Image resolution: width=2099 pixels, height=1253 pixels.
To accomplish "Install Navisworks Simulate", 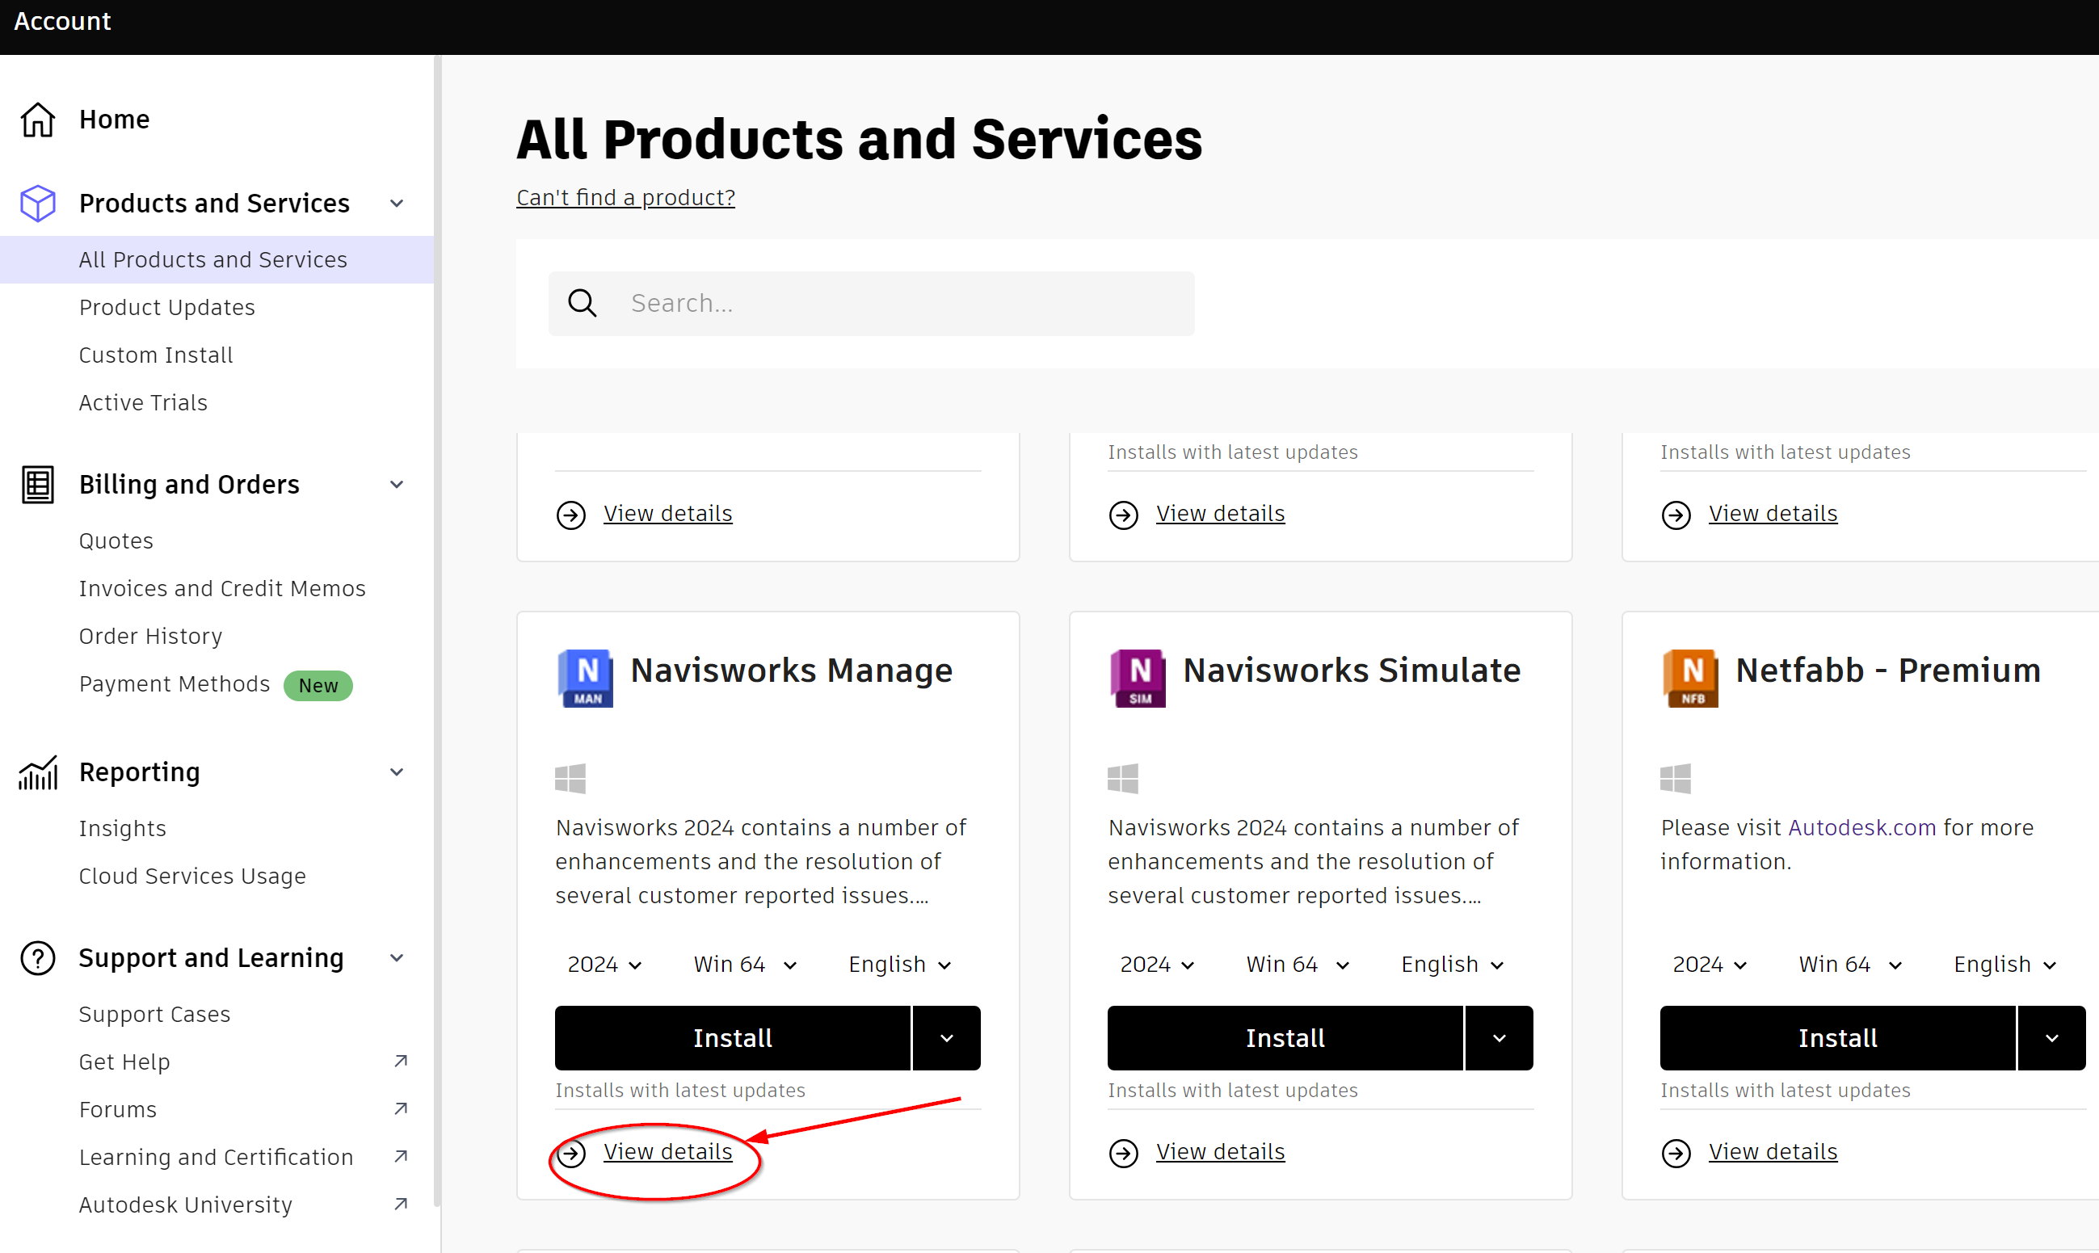I will [1285, 1039].
